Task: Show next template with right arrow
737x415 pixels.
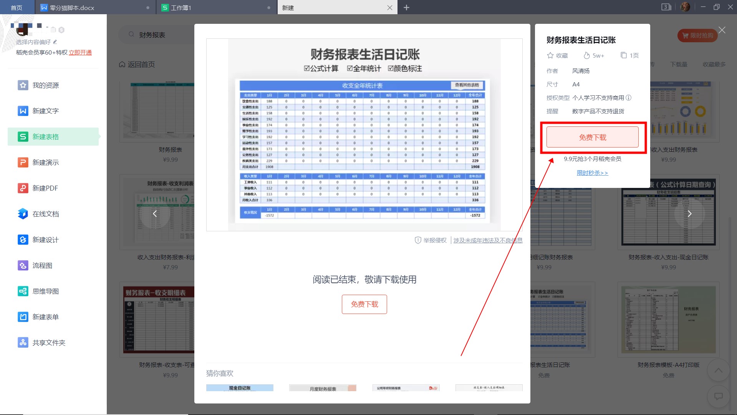Action: click(689, 214)
